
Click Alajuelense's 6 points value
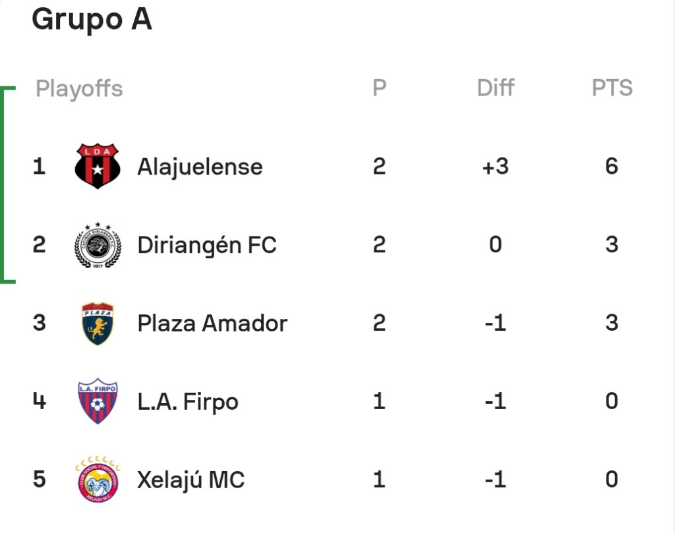(x=612, y=167)
